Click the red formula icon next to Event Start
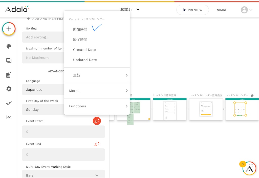The height and width of the screenshot is (178, 259). (x=97, y=121)
